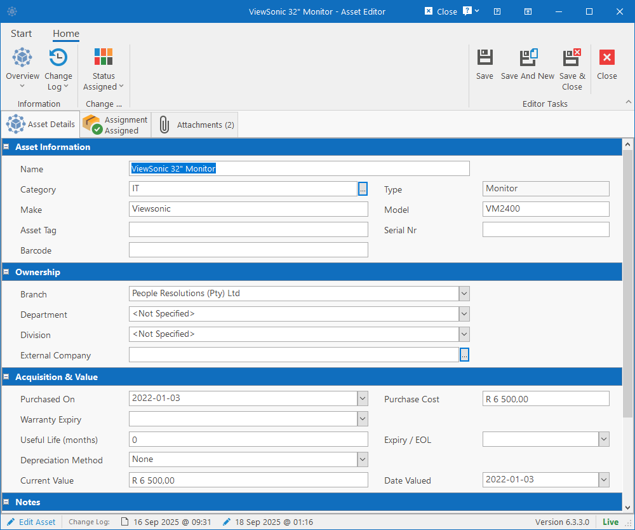Switch to the Start ribbon tab
Screen dimensions: 635x530
pos(21,34)
